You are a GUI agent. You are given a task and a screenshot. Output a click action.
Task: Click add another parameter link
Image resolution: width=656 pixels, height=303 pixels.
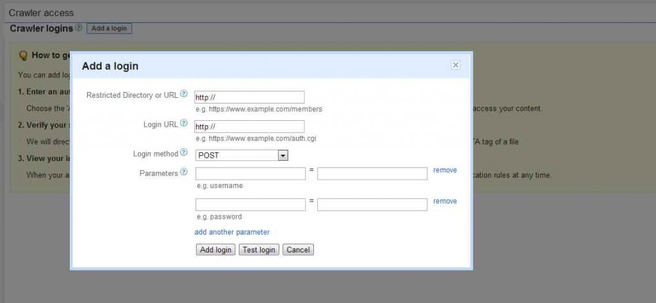(x=232, y=232)
